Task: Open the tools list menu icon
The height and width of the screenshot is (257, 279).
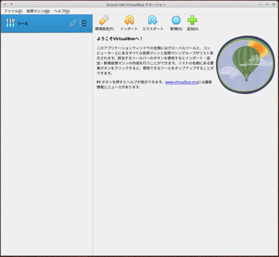Action: [x=83, y=23]
